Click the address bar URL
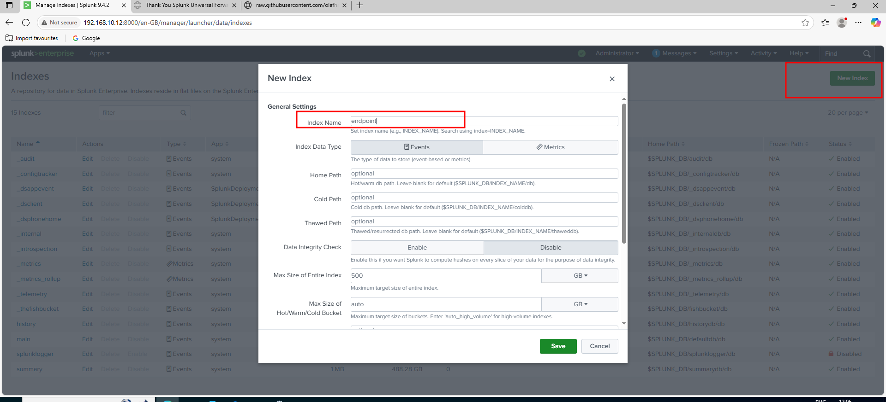 click(168, 23)
